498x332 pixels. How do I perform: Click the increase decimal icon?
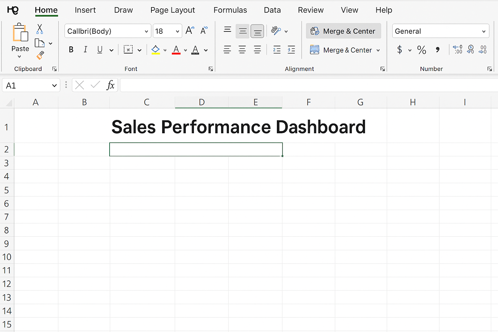458,50
